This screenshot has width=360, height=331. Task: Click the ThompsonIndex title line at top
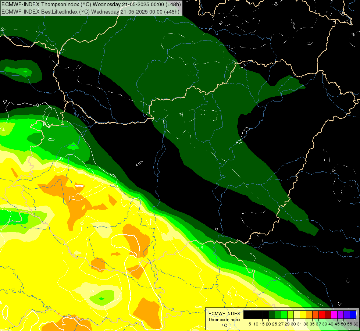tap(91, 4)
